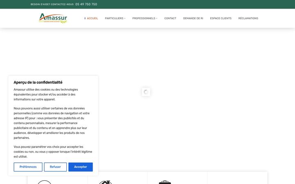This screenshot has width=295, height=184.
Task: Navigate to Réclamations
Action: pyautogui.click(x=248, y=18)
